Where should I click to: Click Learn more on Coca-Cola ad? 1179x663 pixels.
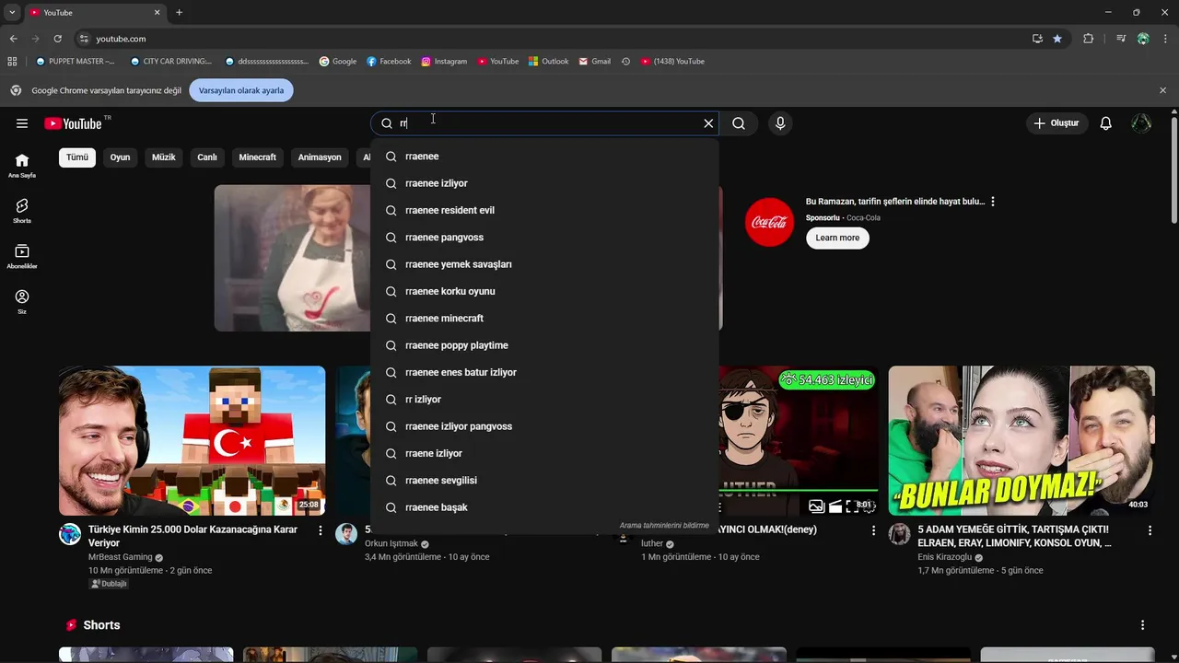[837, 238]
